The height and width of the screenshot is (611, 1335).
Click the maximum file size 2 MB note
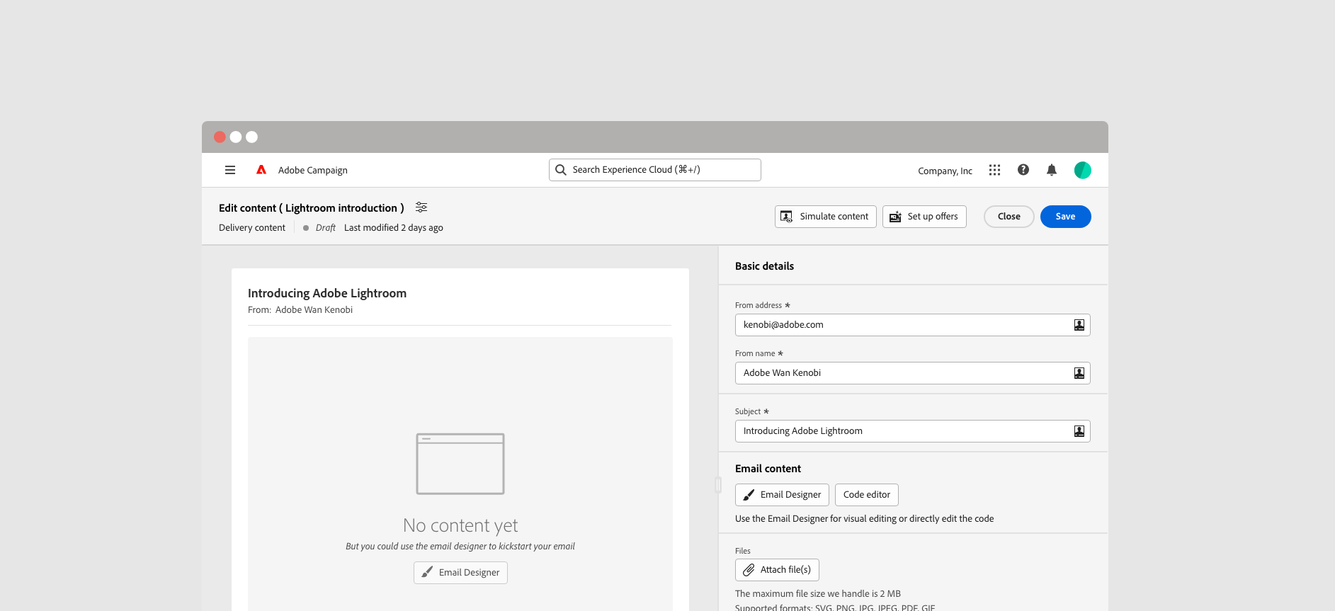(x=818, y=594)
